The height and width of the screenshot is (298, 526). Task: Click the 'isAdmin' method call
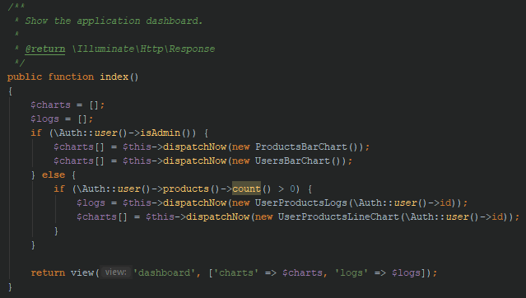pyautogui.click(x=160, y=133)
